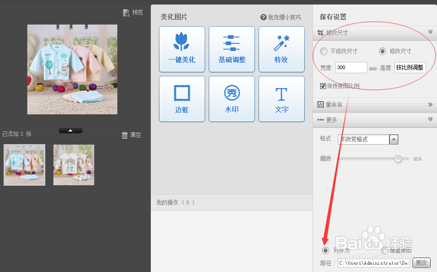Collapse the 更多 more section
This screenshot has width=437, height=272.
tap(430, 119)
